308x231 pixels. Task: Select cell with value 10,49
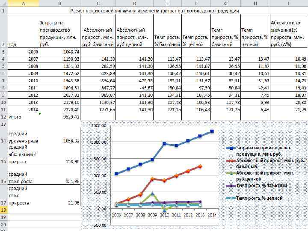(x=289, y=59)
